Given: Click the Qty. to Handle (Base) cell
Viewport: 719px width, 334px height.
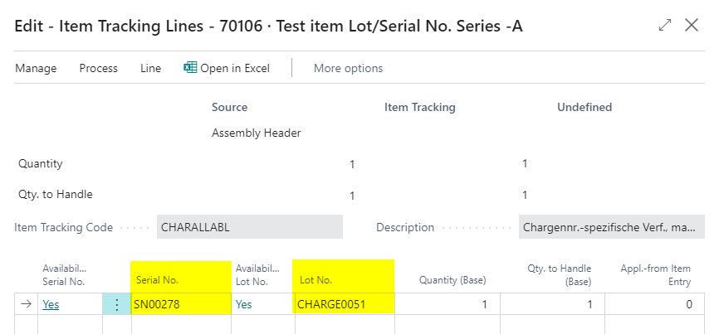Looking at the screenshot, I should [552, 304].
